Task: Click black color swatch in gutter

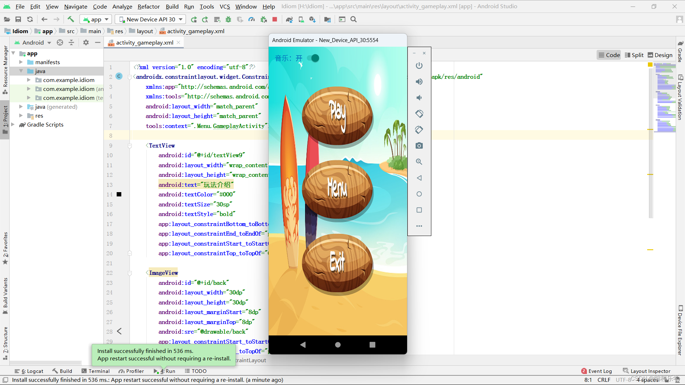Action: [x=119, y=194]
